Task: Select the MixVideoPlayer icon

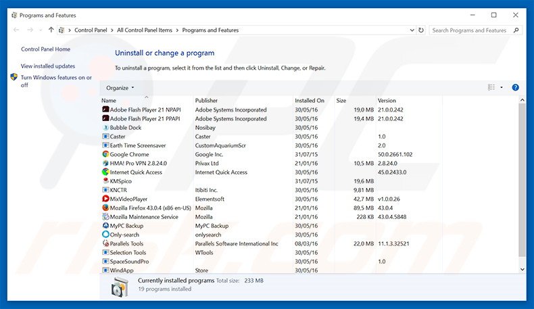Action: (x=105, y=199)
